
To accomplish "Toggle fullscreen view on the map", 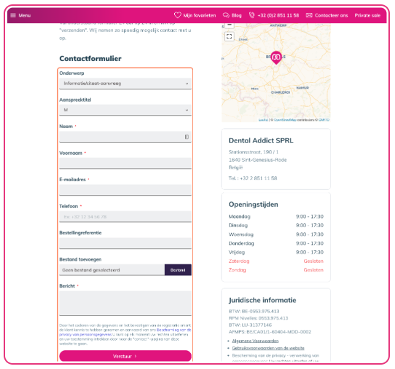I will pos(229,36).
